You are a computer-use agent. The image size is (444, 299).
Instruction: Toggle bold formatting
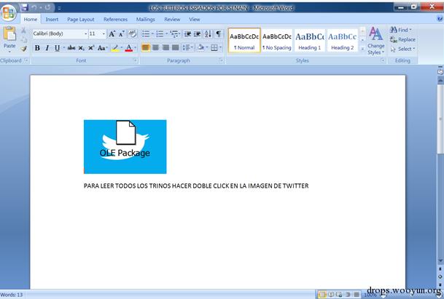pyautogui.click(x=37, y=48)
